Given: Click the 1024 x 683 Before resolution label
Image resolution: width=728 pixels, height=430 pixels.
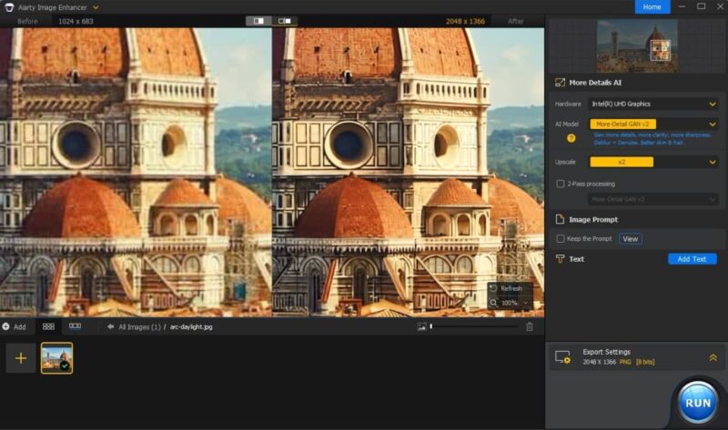Looking at the screenshot, I should tap(76, 21).
